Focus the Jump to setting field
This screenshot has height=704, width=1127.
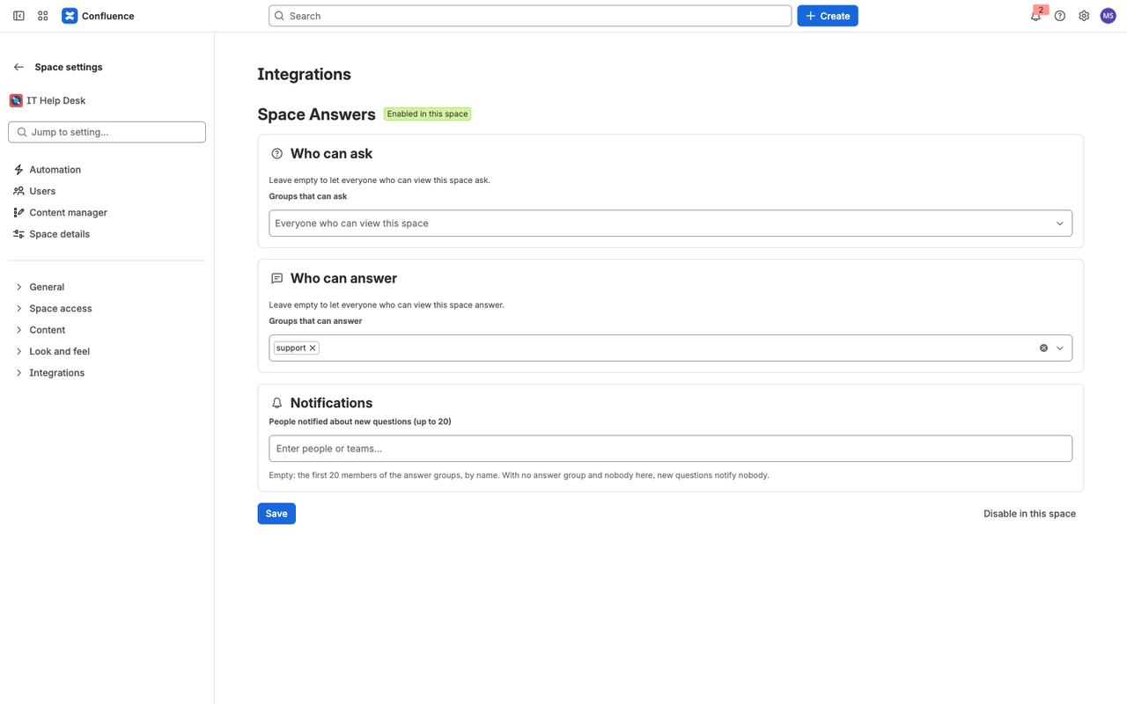pyautogui.click(x=107, y=132)
